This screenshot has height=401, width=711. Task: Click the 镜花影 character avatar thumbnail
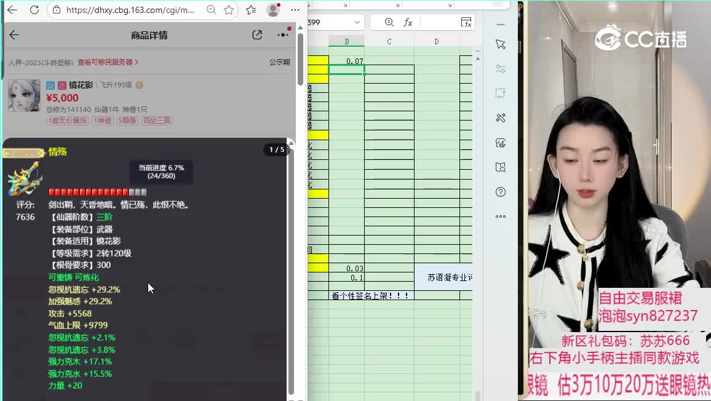coord(24,95)
